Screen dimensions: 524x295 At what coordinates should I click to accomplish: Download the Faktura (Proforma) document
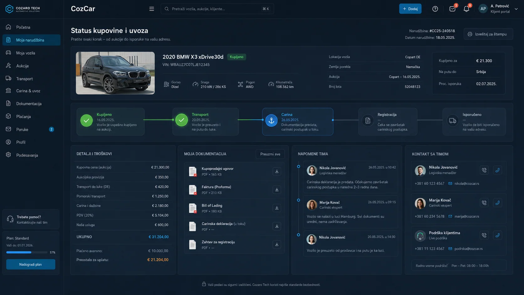click(277, 190)
